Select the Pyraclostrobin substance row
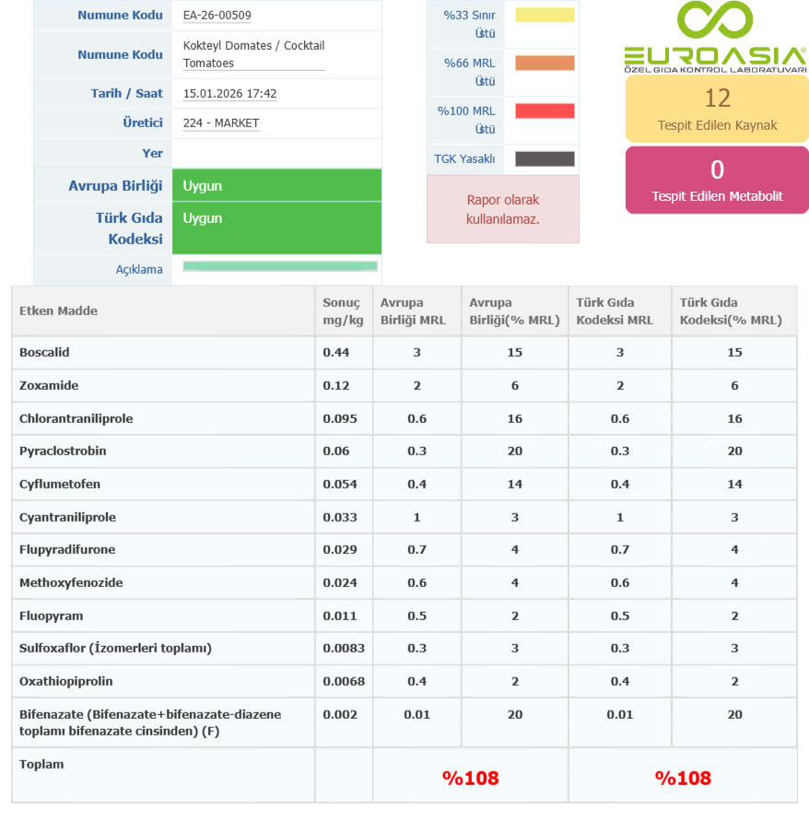The image size is (809, 822). click(x=63, y=452)
